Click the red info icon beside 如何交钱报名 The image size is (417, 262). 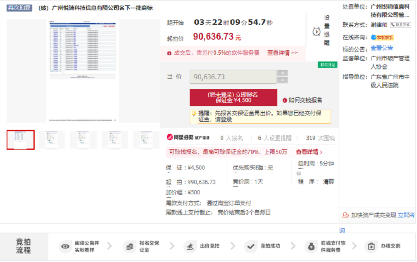(285, 100)
